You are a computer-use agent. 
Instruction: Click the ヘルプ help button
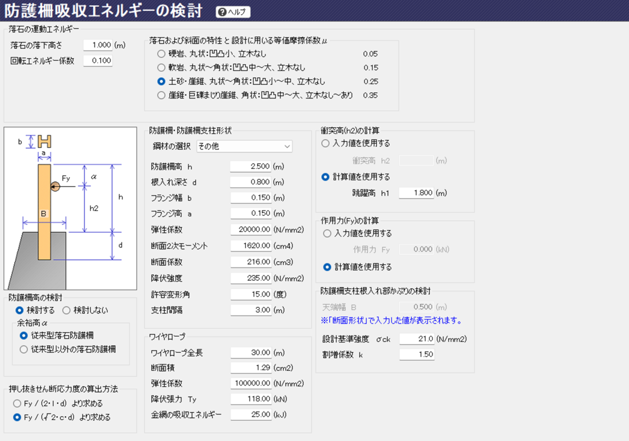click(x=233, y=12)
